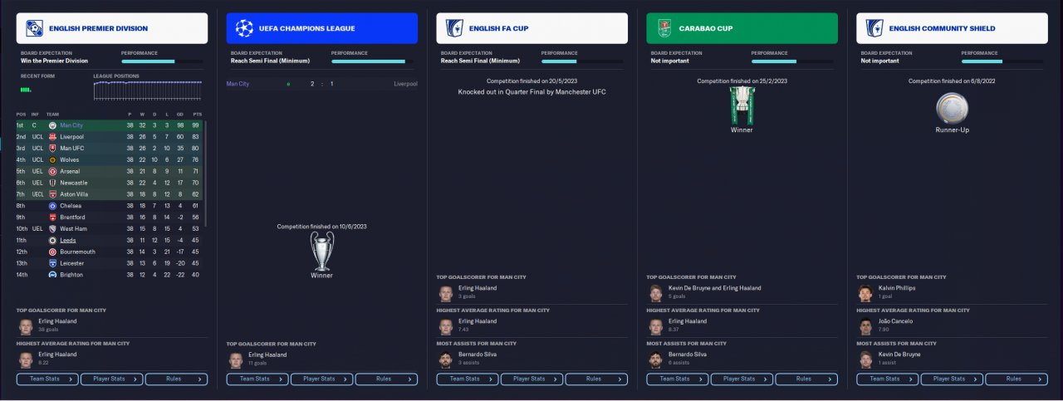Open Rules under English FA Cup

coord(595,379)
